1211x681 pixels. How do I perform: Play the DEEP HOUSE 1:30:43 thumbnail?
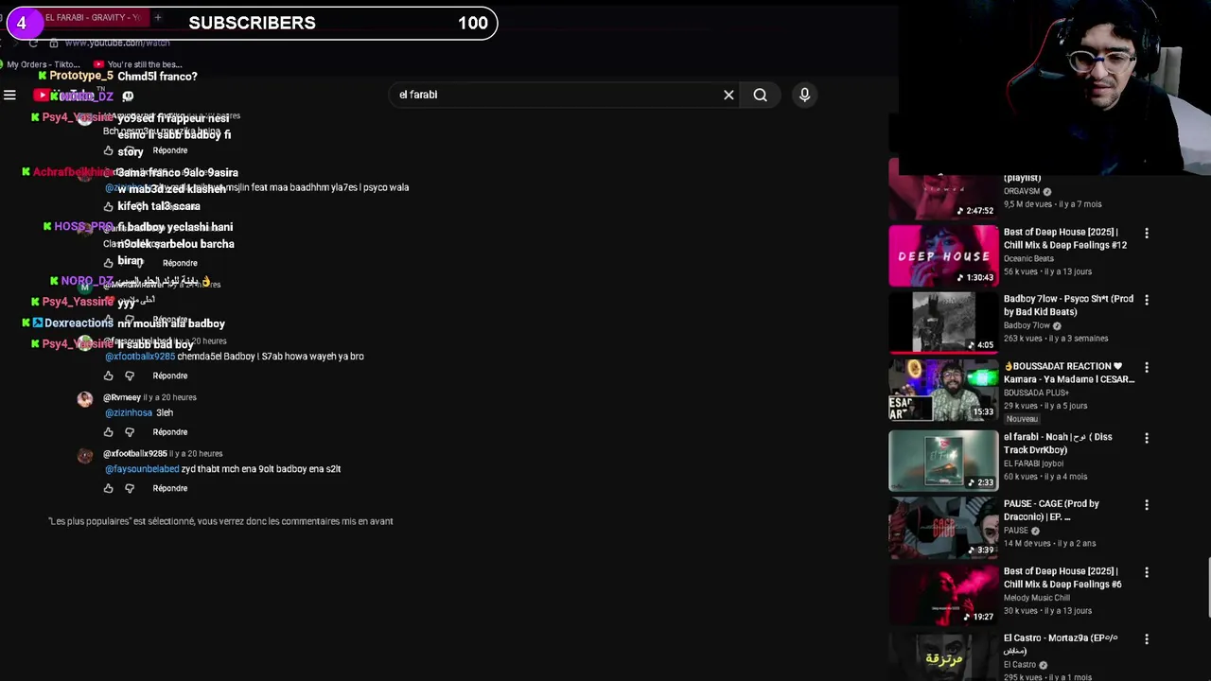[943, 255]
